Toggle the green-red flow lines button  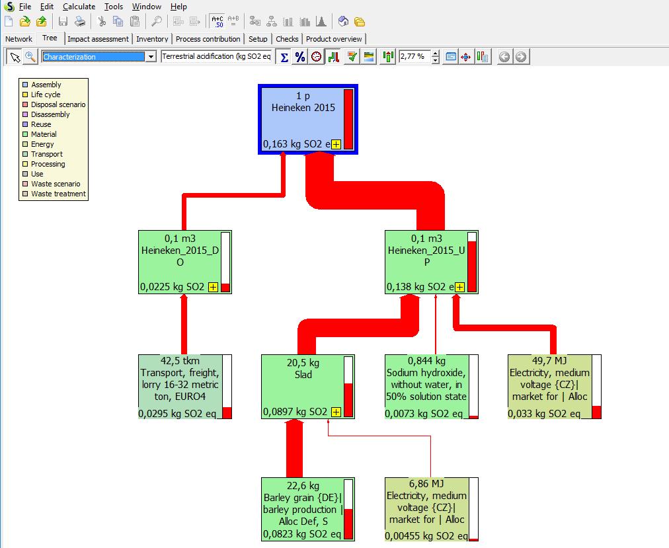pyautogui.click(x=334, y=57)
